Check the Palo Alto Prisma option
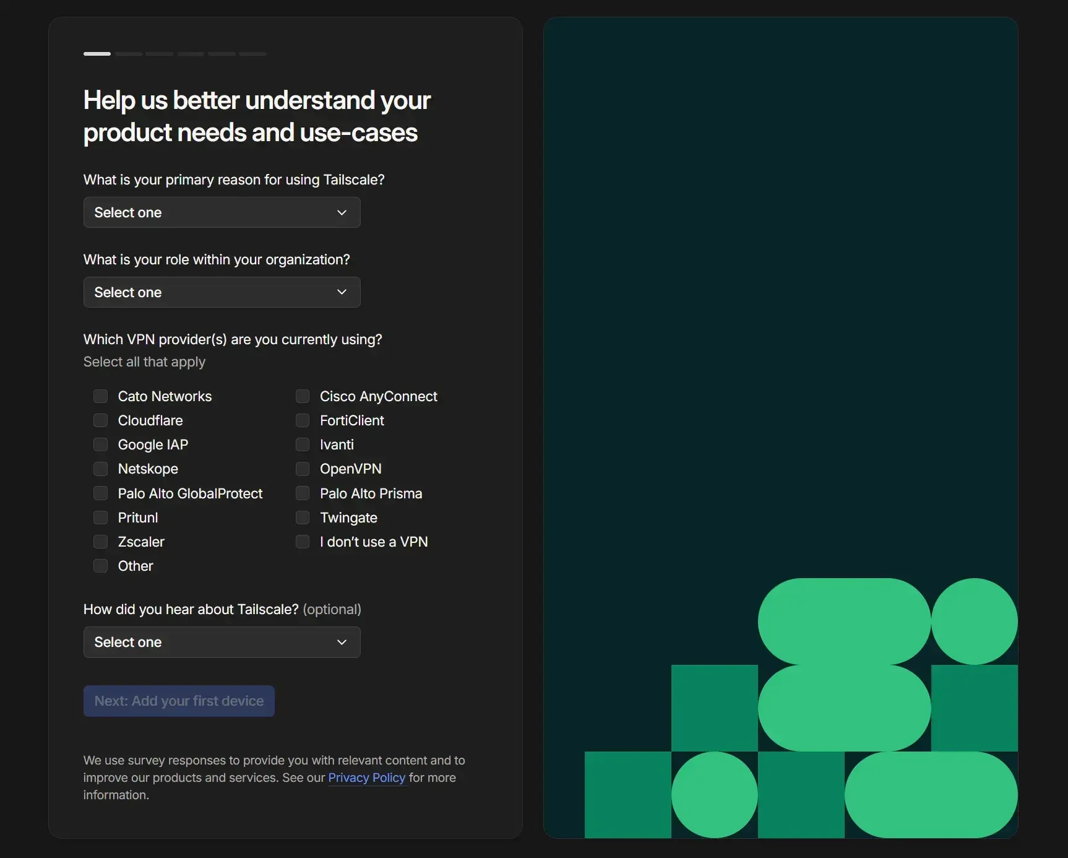 pyautogui.click(x=303, y=493)
